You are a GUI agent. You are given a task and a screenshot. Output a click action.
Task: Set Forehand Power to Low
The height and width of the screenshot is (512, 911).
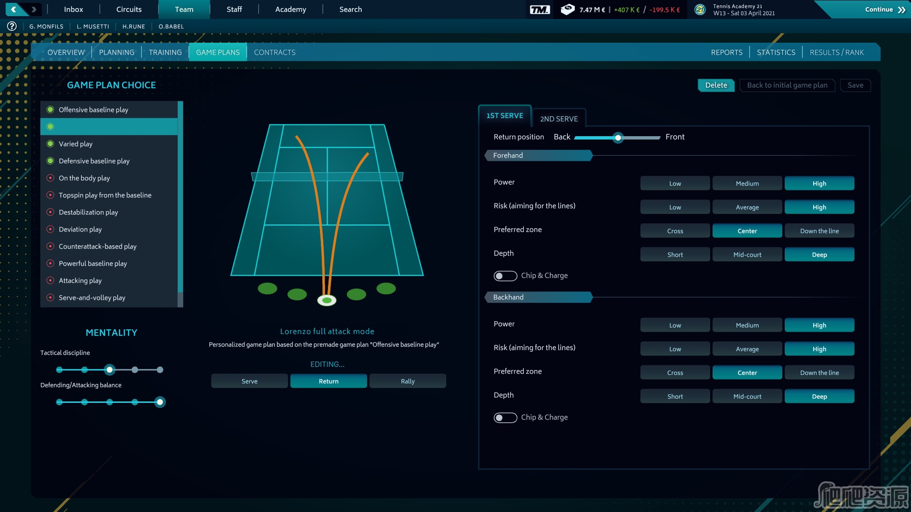pos(675,184)
